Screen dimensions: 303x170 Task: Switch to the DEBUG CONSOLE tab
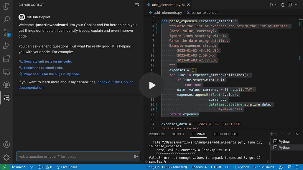point(225,134)
